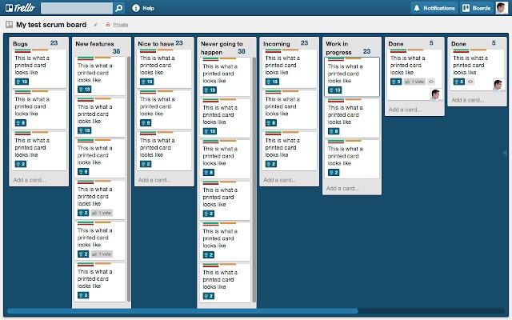Click the pencil icon to rename board
This screenshot has height=320, width=512.
(x=97, y=25)
